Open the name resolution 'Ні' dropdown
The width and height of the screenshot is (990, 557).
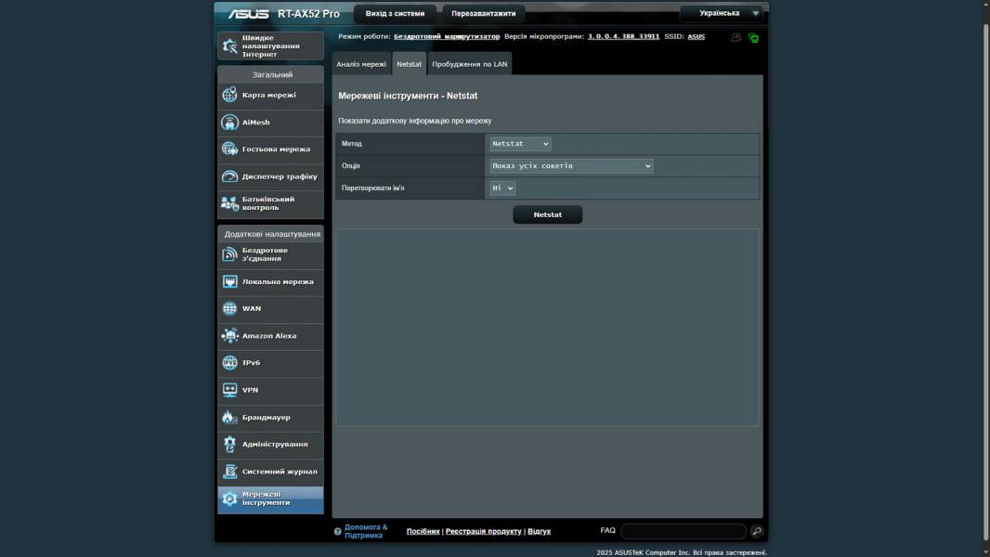(502, 188)
